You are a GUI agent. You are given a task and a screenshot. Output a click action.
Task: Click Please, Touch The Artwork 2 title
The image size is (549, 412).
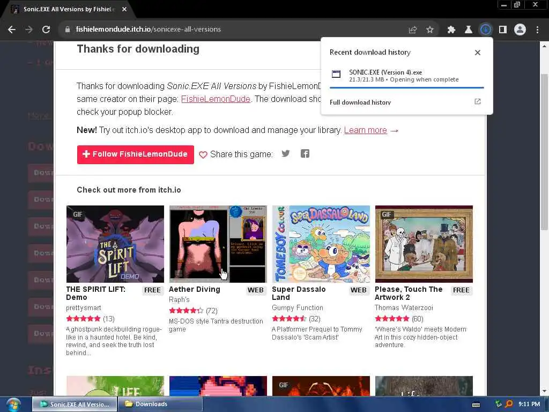coord(409,293)
